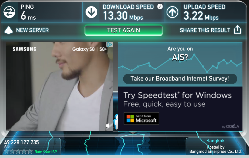Click the TEST AGAIN button

(124, 30)
